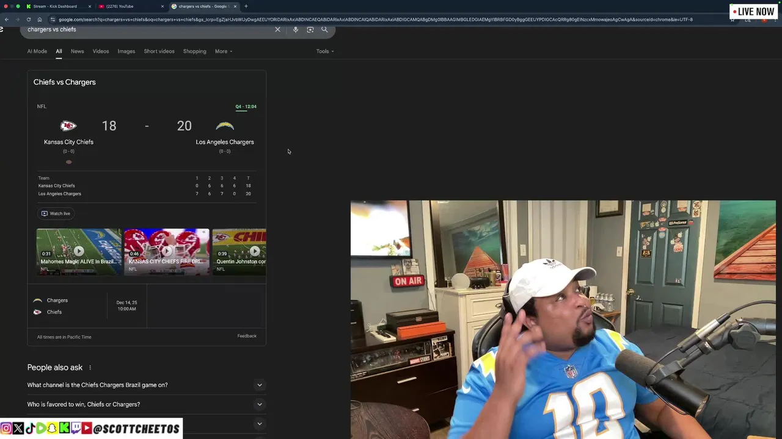Click the Los Angeles Chargers logo

click(x=225, y=126)
